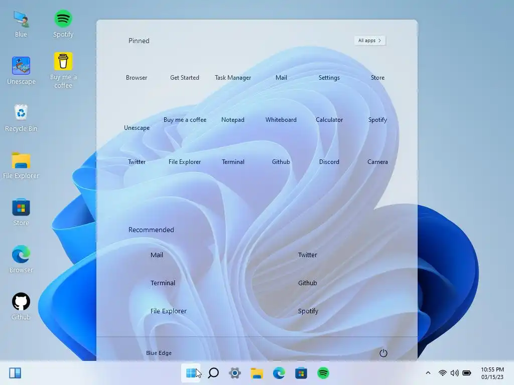514x385 pixels.
Task: Launch pinned Task Manager
Action: [x=233, y=78]
